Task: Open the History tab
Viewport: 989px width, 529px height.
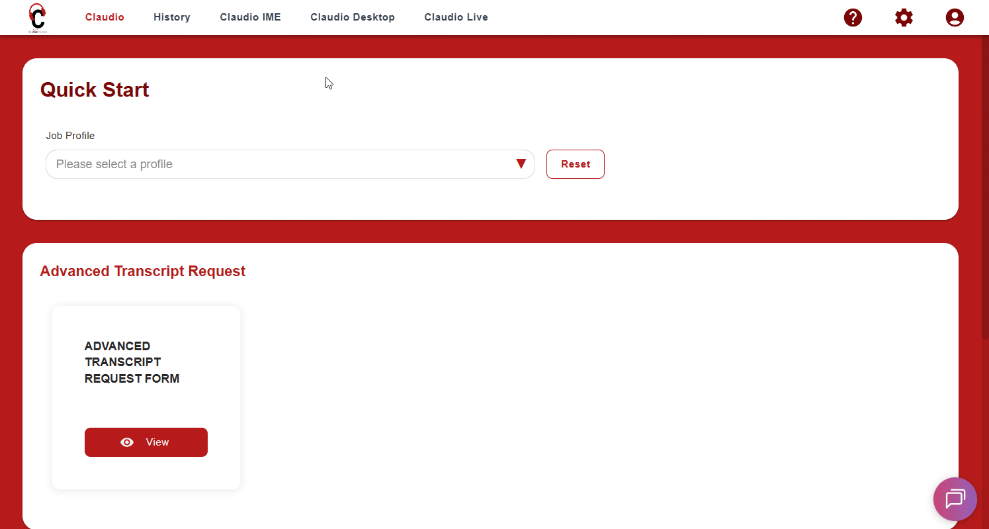Action: click(x=172, y=17)
